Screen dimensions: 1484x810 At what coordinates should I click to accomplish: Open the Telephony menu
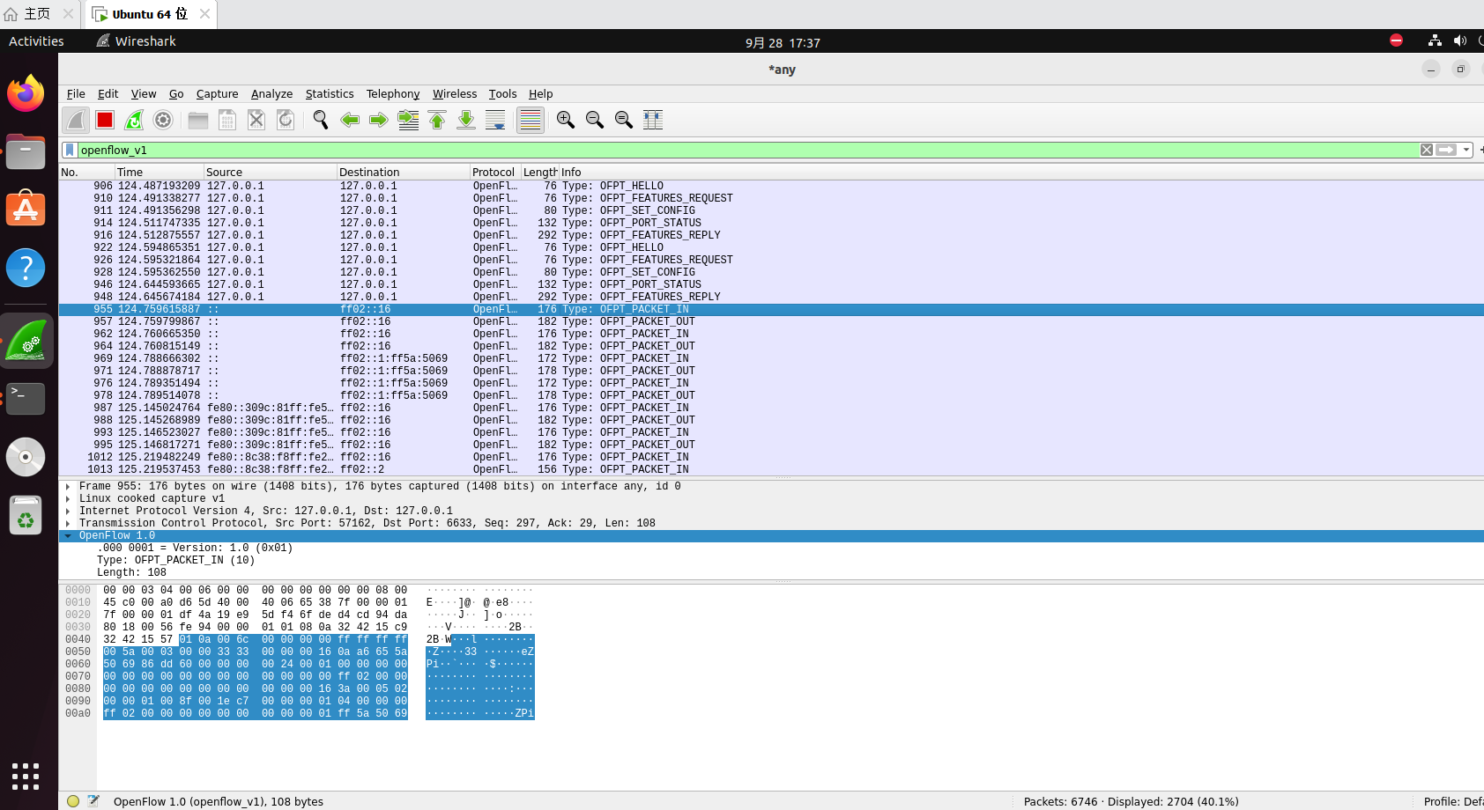[393, 94]
